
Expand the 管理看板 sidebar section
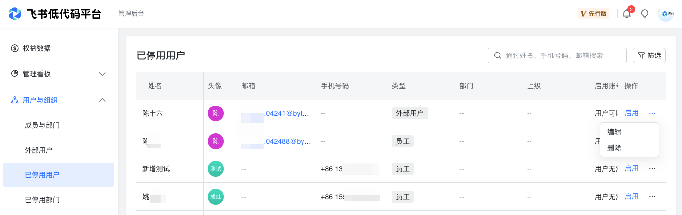point(59,74)
